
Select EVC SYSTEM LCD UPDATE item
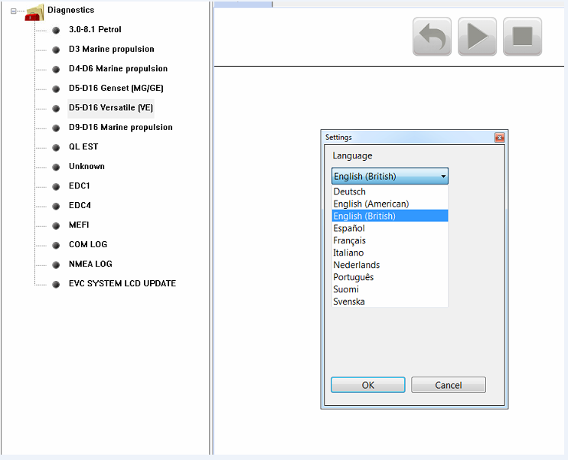[x=122, y=283]
